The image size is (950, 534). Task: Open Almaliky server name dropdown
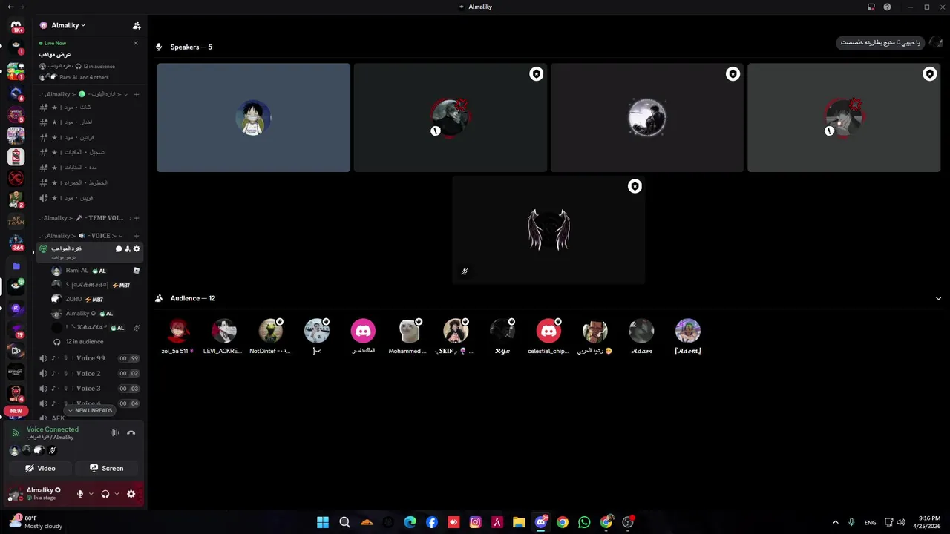pos(70,25)
